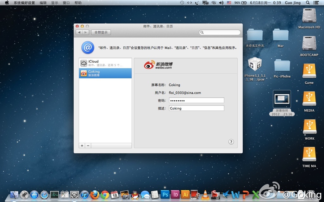Screen dimensions: 324x202
Task: Open Finder from the Dock
Action: point(14,194)
